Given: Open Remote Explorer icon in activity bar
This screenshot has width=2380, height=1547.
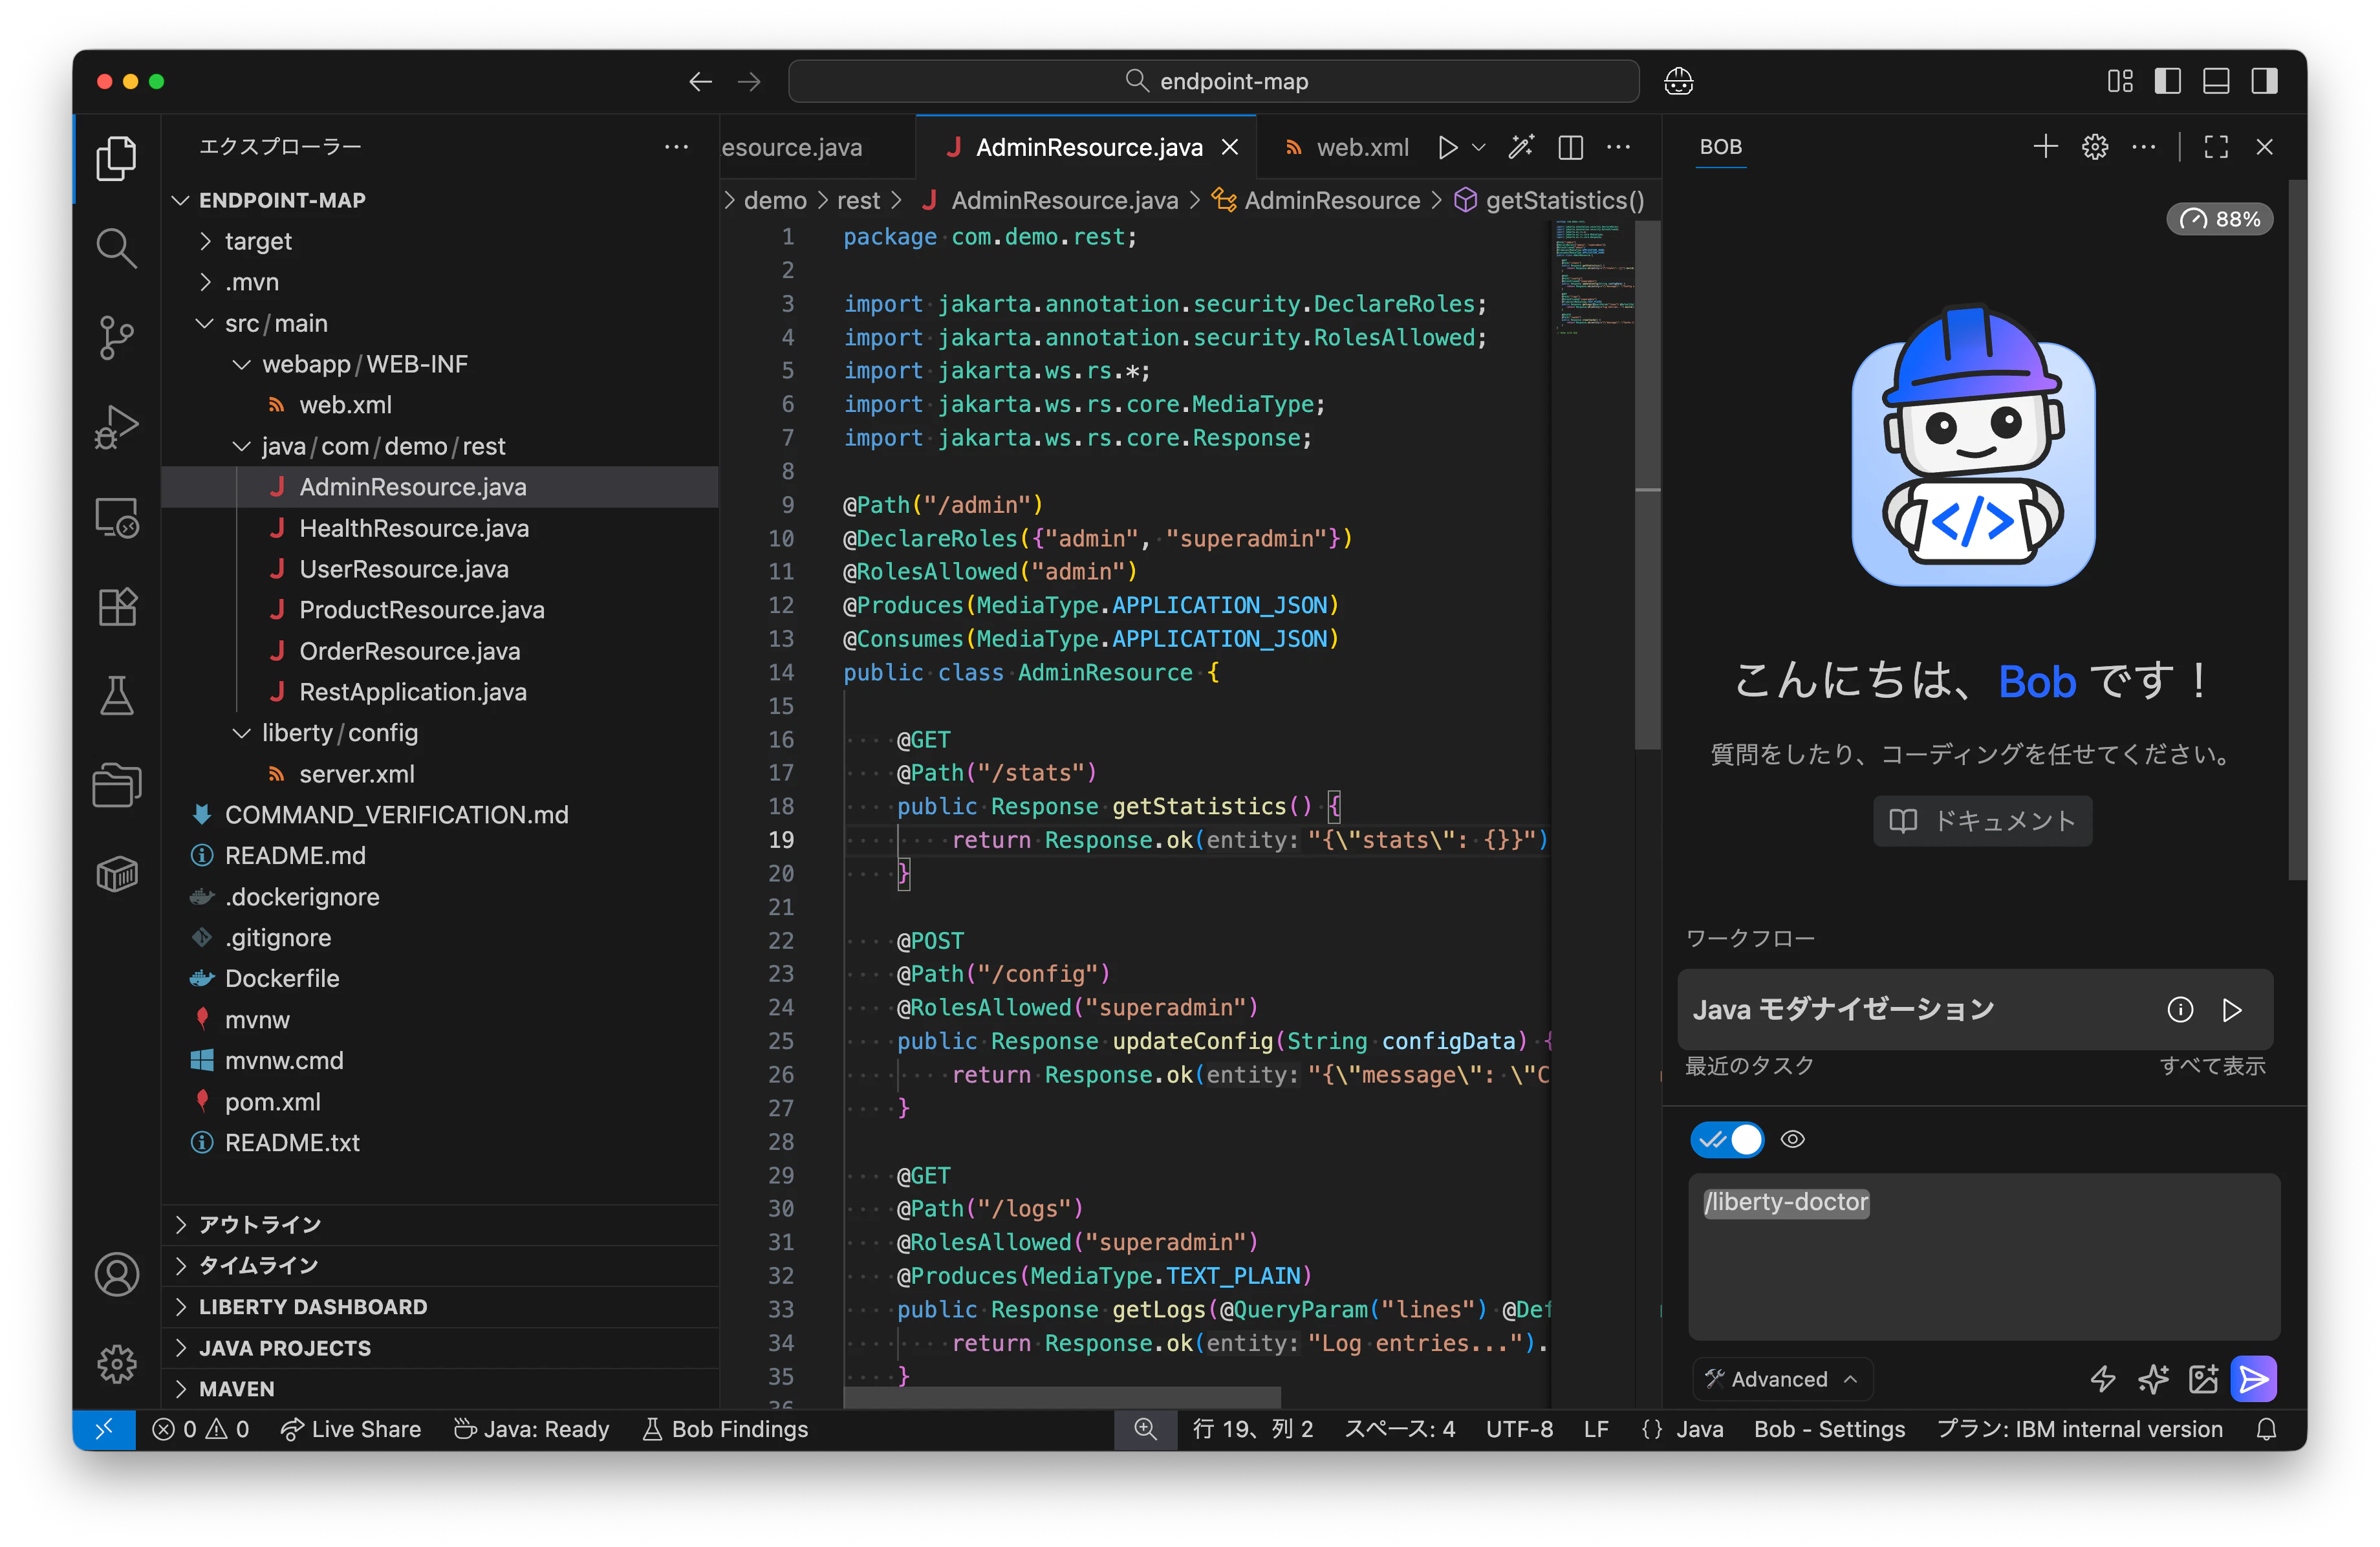Looking at the screenshot, I should pos(116,517).
